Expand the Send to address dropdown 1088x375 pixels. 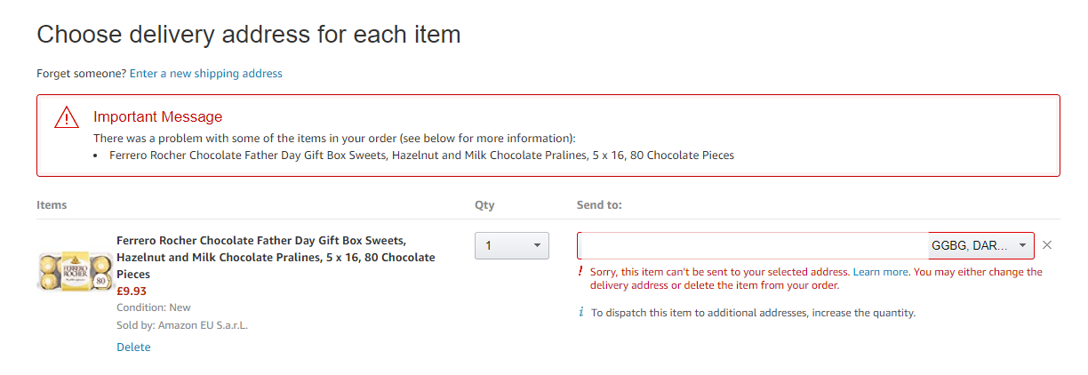(x=980, y=245)
